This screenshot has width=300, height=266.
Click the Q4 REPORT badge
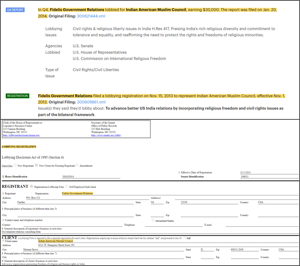15,10
